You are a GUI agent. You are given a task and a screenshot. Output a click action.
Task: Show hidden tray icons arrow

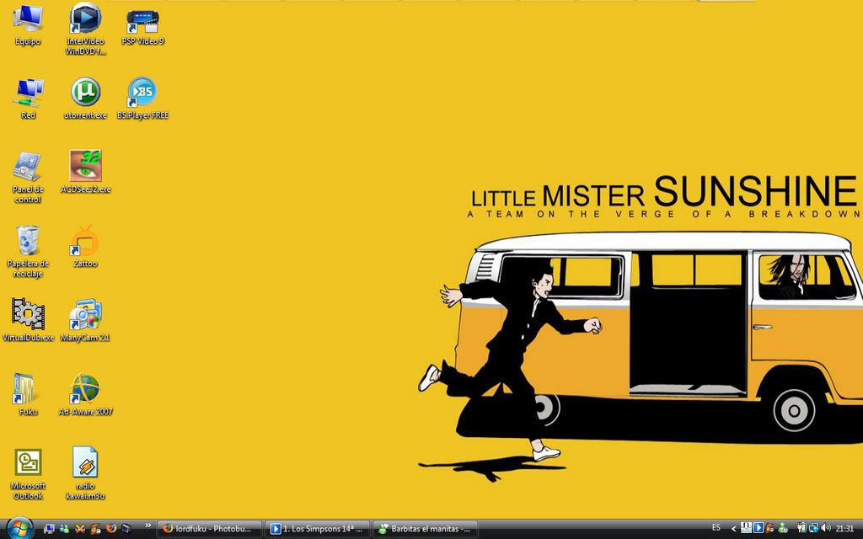(733, 529)
